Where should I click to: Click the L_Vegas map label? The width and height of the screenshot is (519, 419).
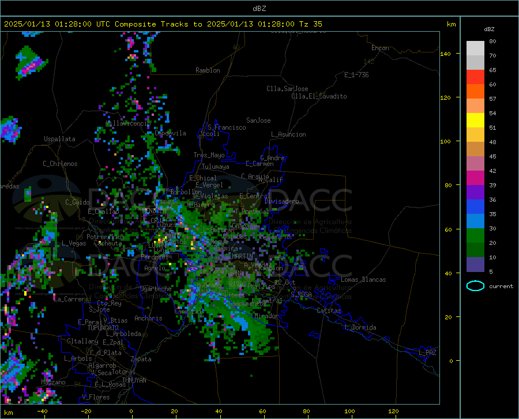click(x=74, y=243)
